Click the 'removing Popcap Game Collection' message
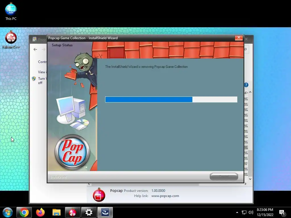 [x=146, y=67]
